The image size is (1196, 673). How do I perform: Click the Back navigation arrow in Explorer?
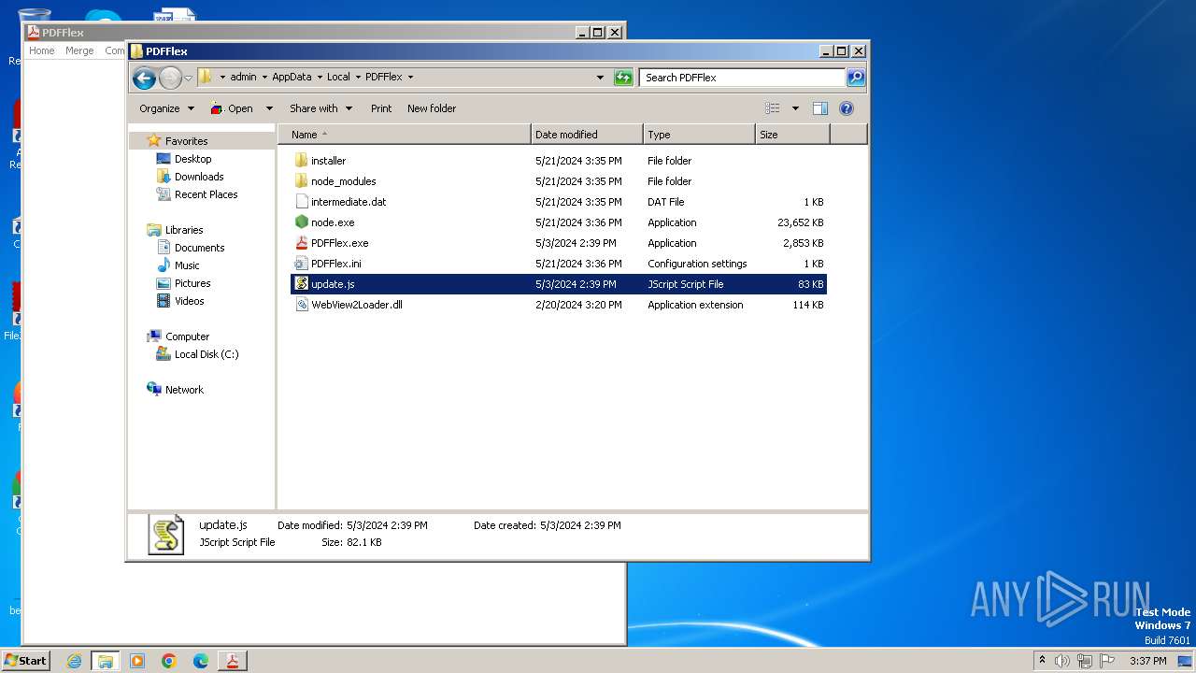tap(144, 78)
